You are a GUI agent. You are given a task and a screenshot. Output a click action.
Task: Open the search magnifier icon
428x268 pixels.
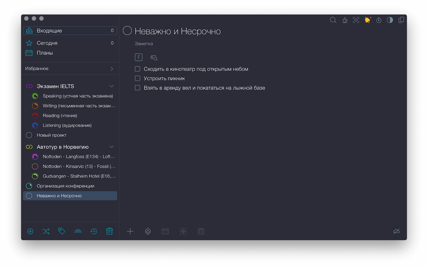pyautogui.click(x=333, y=20)
